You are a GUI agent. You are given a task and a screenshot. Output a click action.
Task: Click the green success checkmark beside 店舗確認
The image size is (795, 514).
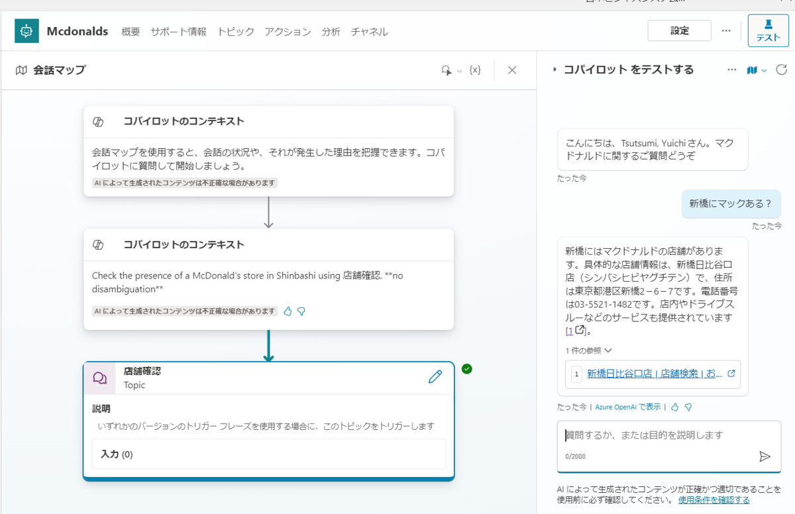pos(467,368)
